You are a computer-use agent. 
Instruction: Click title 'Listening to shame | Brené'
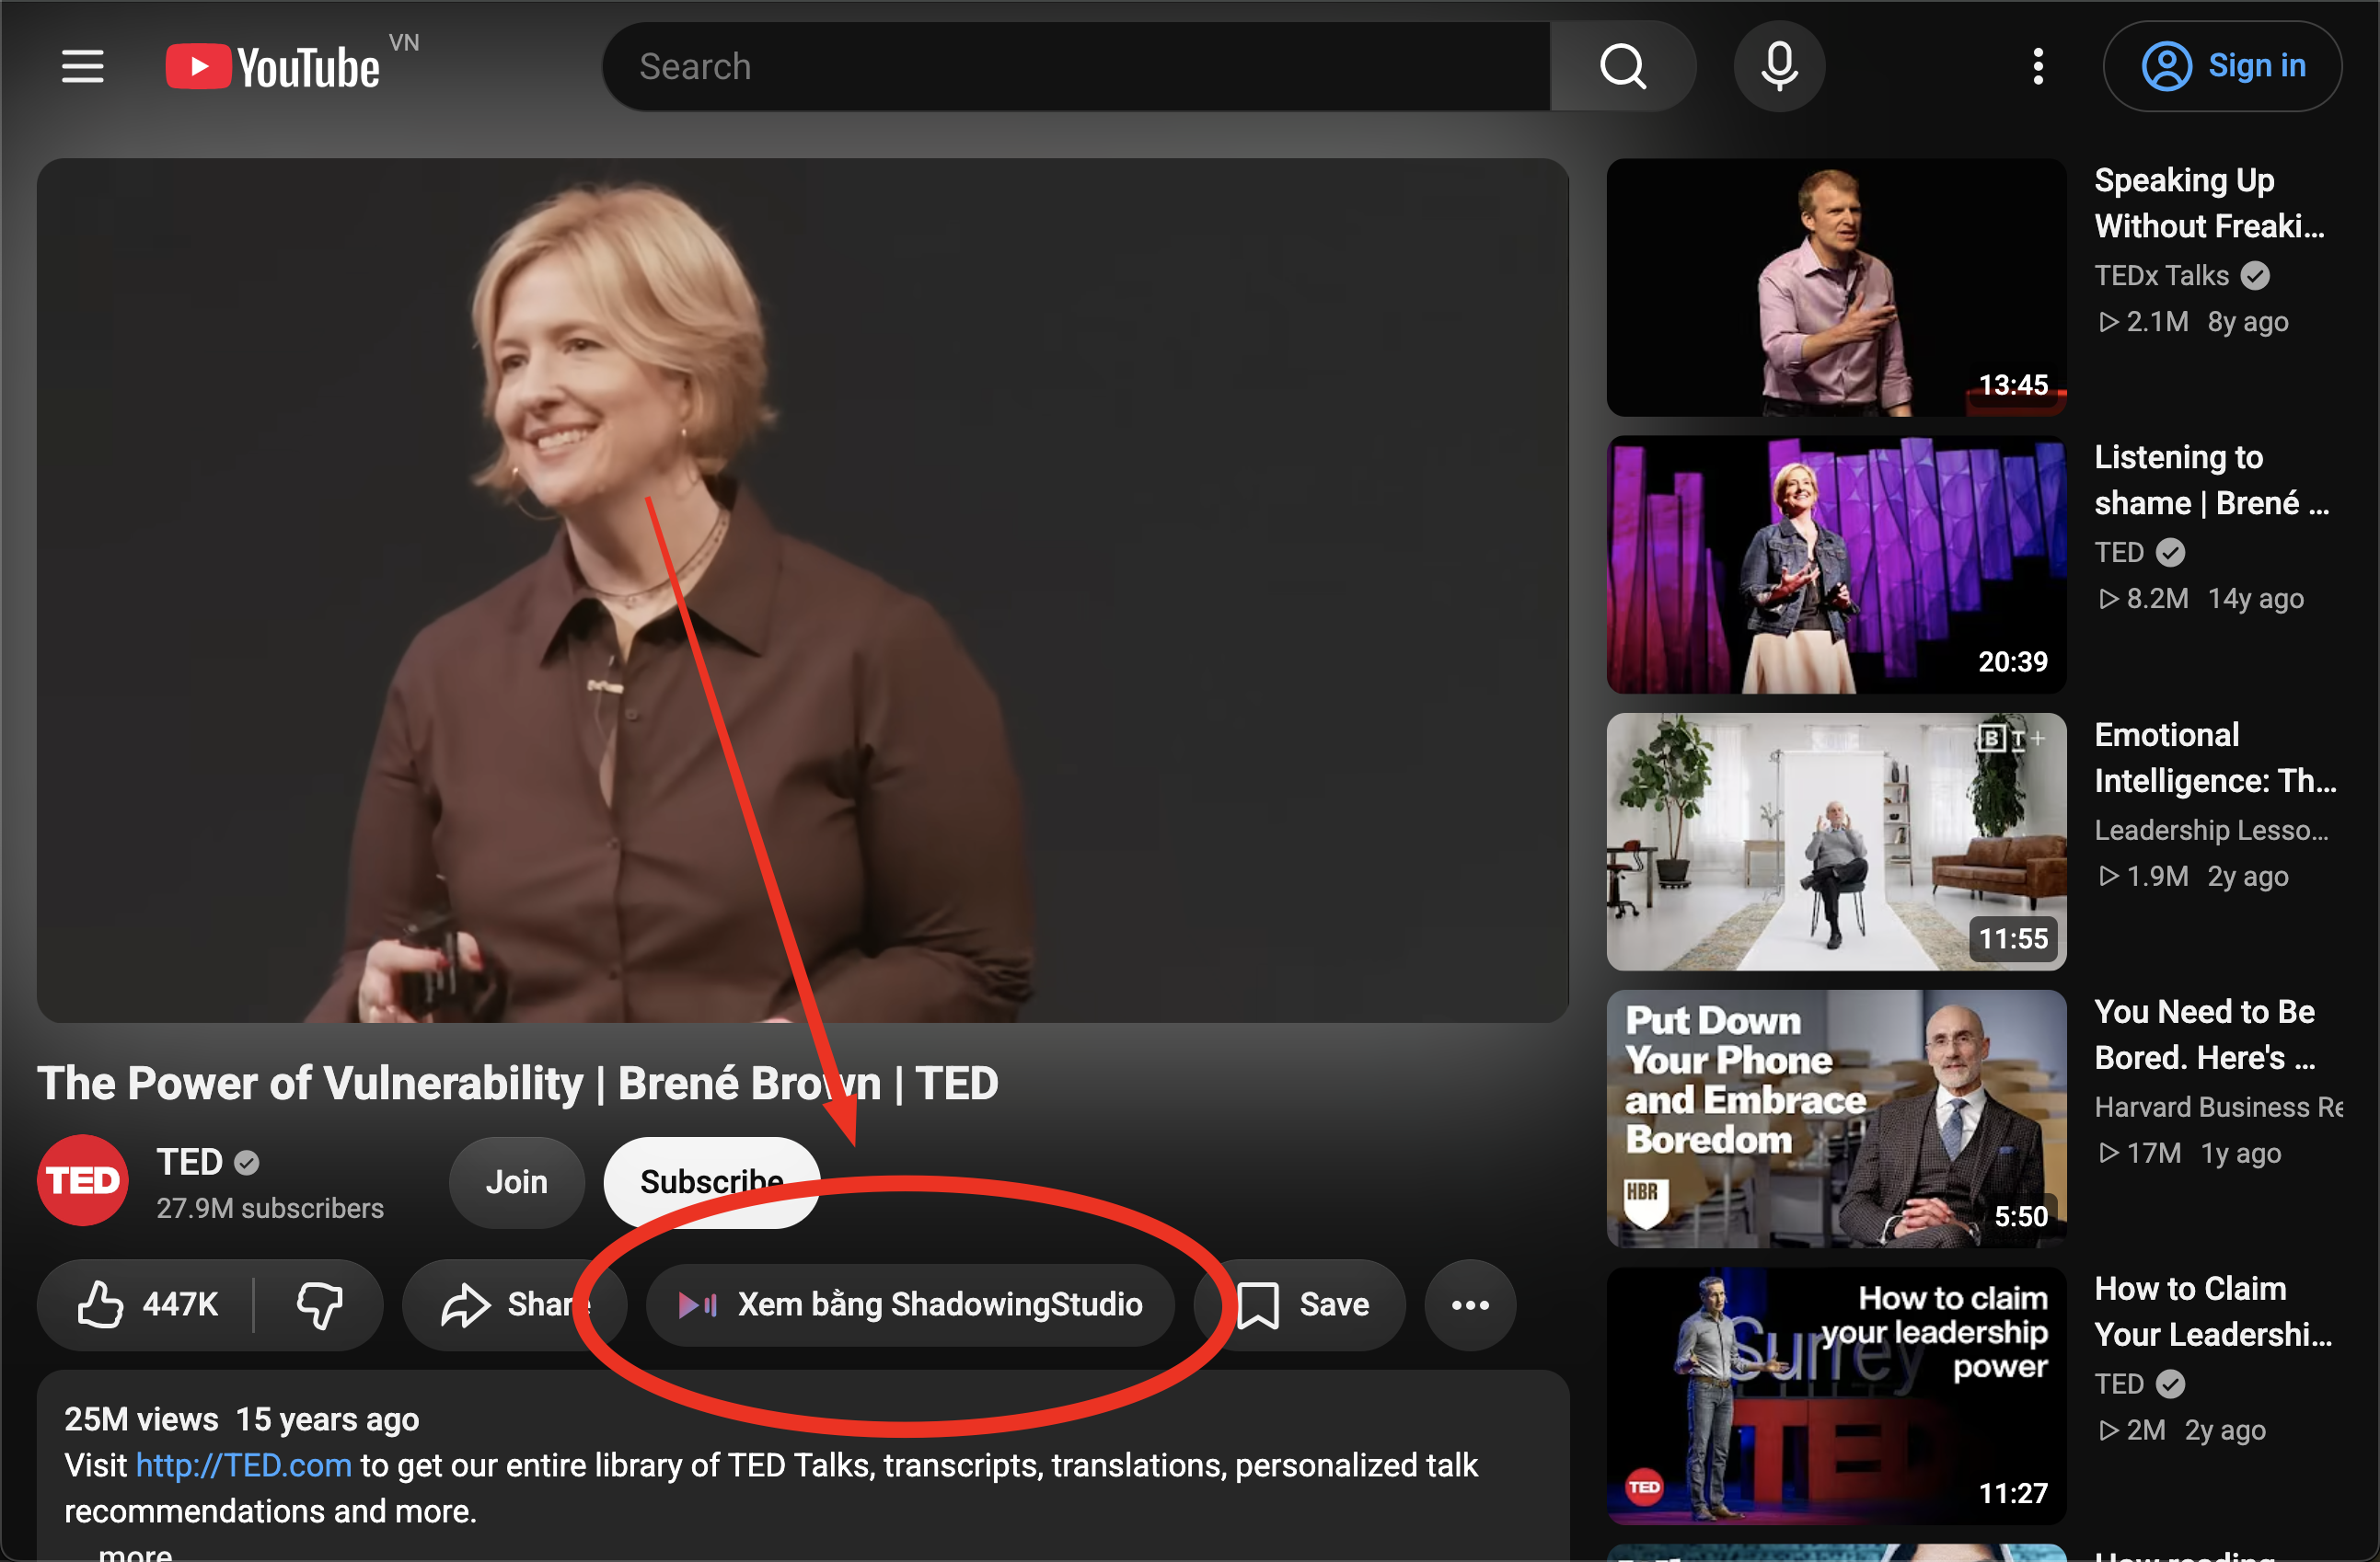click(2211, 479)
